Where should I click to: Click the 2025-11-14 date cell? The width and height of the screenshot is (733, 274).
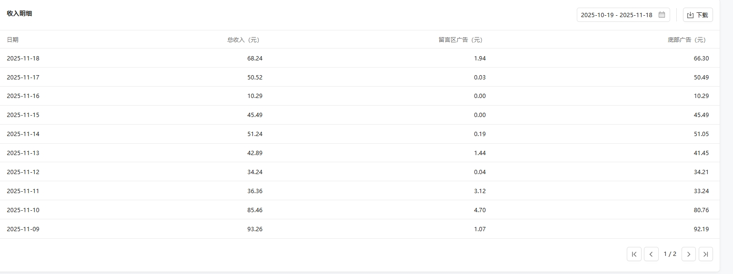[x=23, y=134]
